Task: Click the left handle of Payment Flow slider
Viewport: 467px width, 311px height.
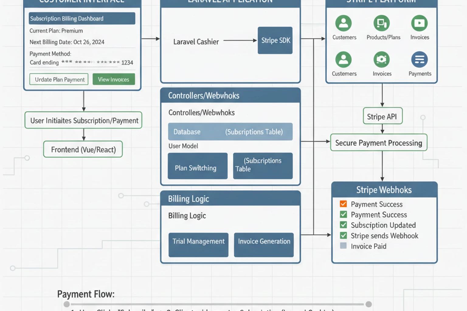Action: [67, 304]
